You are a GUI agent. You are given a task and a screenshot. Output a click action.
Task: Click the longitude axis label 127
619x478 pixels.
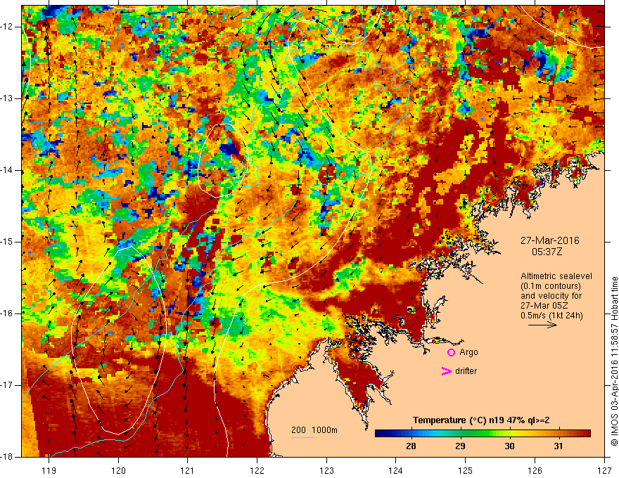tap(604, 470)
